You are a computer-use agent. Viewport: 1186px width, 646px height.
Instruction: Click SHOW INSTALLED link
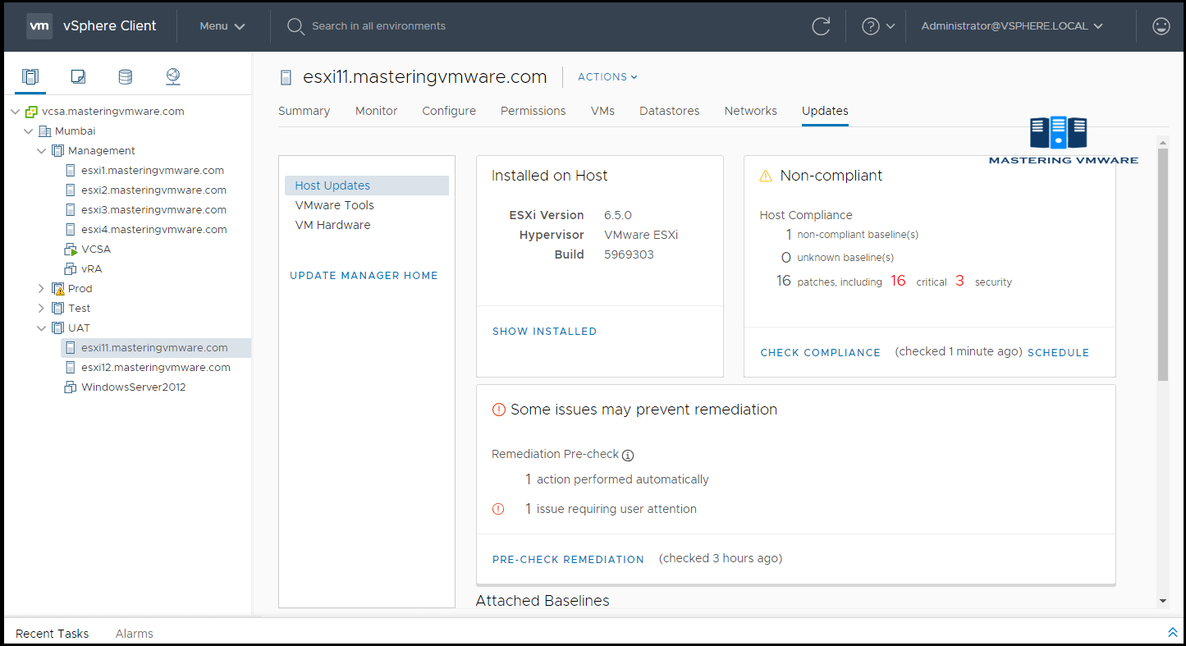coord(544,331)
